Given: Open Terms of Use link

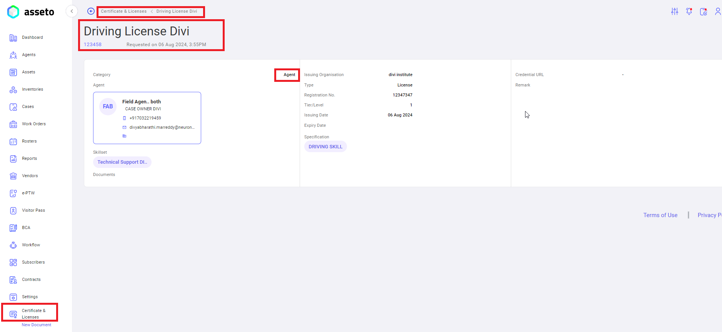Looking at the screenshot, I should [660, 215].
